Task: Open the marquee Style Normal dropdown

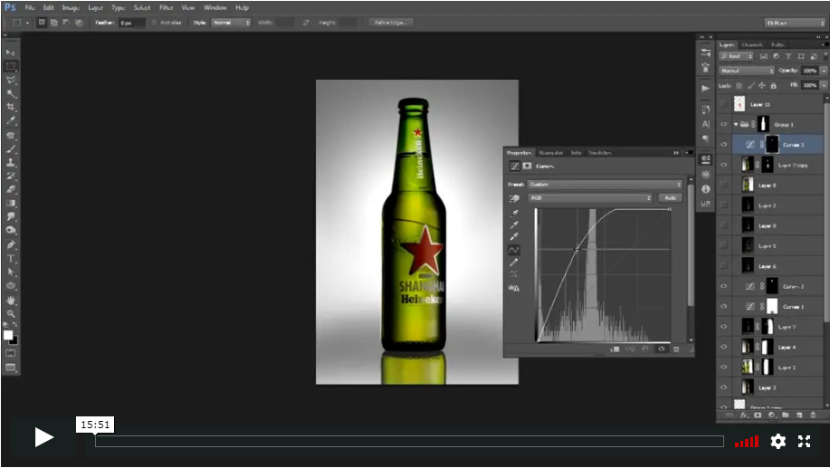Action: pos(231,23)
